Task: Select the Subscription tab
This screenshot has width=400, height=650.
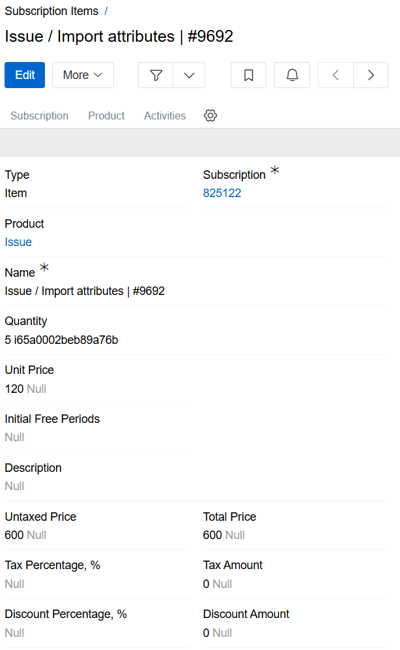Action: (39, 116)
